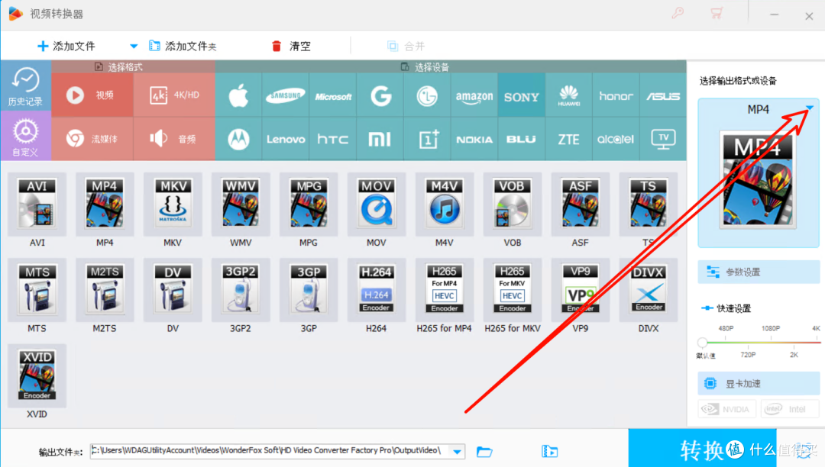Viewport: 825px width, 467px height.
Task: Adjust the 快速设置 resolution slider
Action: (x=702, y=343)
